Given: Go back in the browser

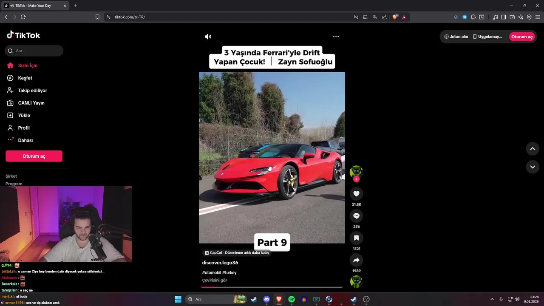Looking at the screenshot, I should (x=6, y=17).
